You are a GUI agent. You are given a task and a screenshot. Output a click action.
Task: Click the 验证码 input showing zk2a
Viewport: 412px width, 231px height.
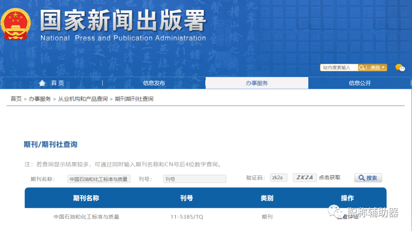278,177
